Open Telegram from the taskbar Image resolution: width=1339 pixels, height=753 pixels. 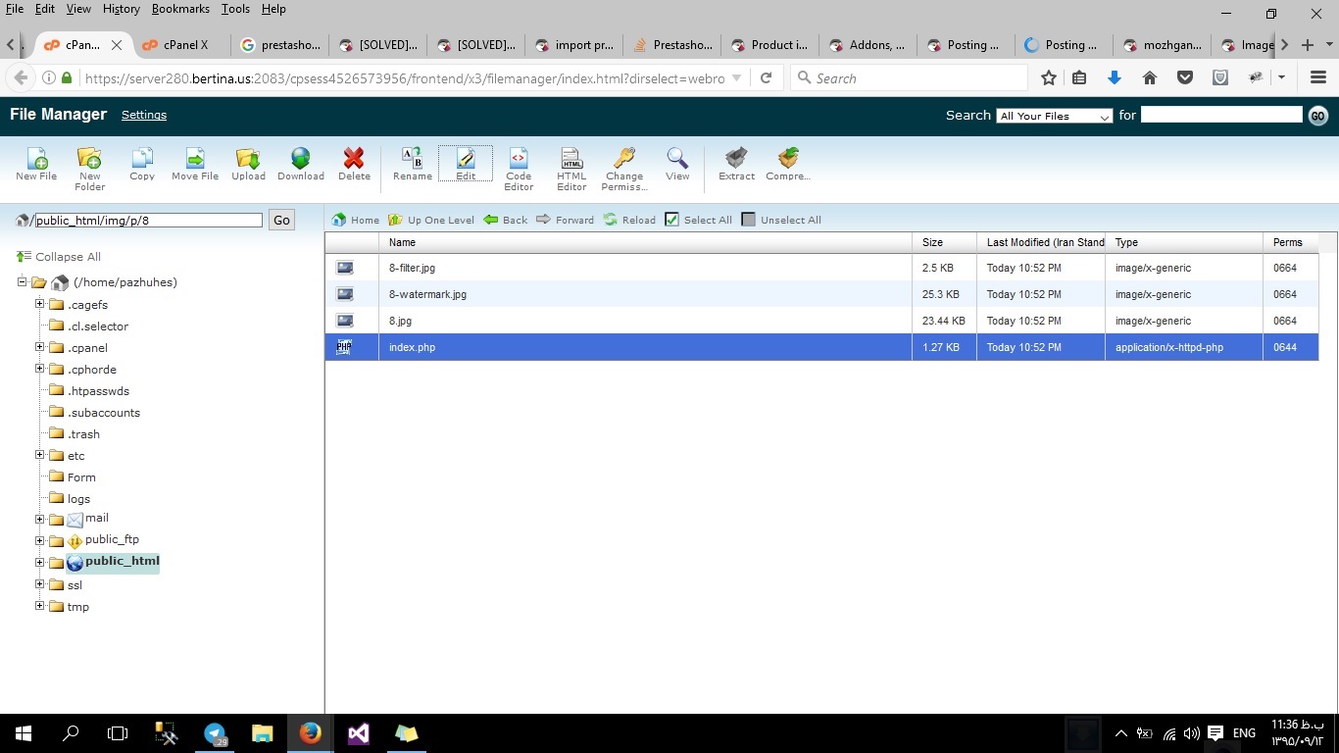click(216, 733)
